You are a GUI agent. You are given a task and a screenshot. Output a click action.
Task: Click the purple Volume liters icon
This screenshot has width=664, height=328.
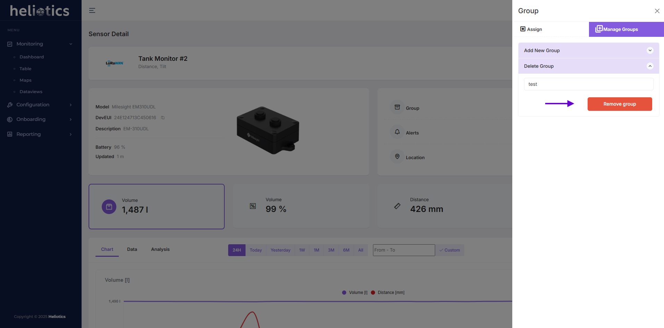click(x=109, y=207)
